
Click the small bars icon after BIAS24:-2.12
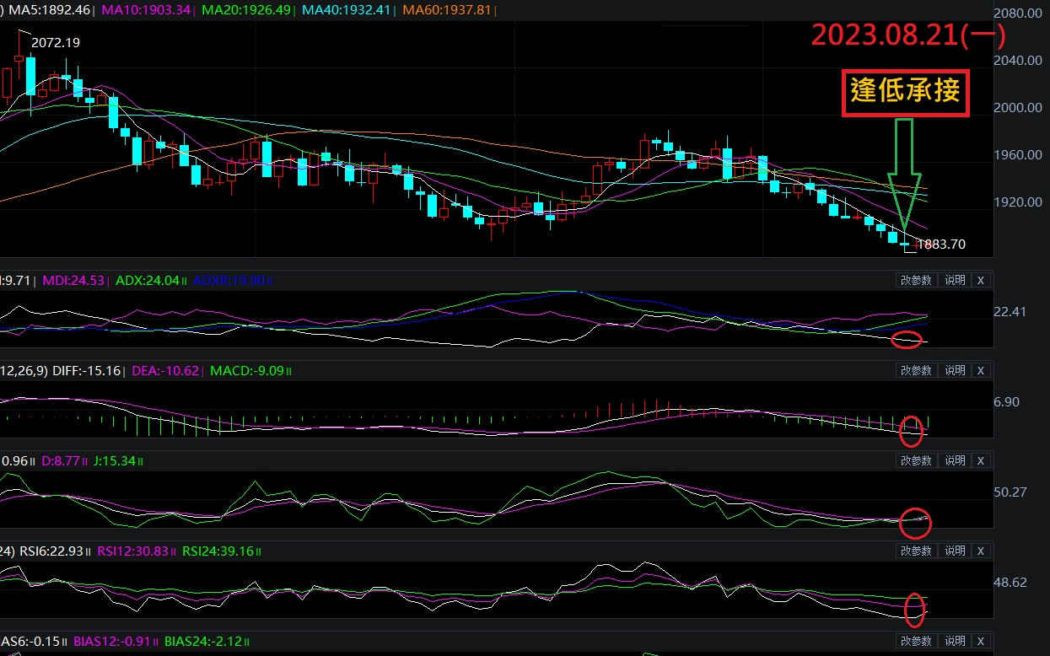pos(247,642)
